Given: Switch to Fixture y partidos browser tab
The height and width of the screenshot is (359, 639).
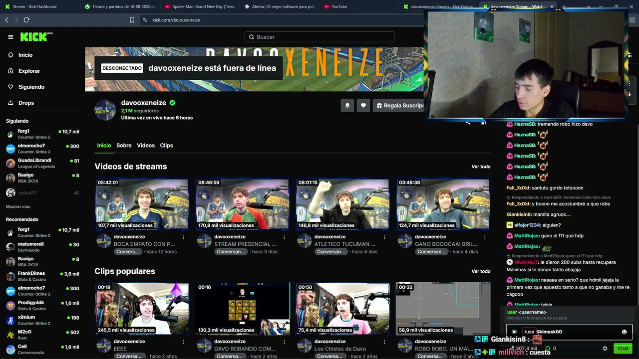Looking at the screenshot, I should (x=120, y=6).
